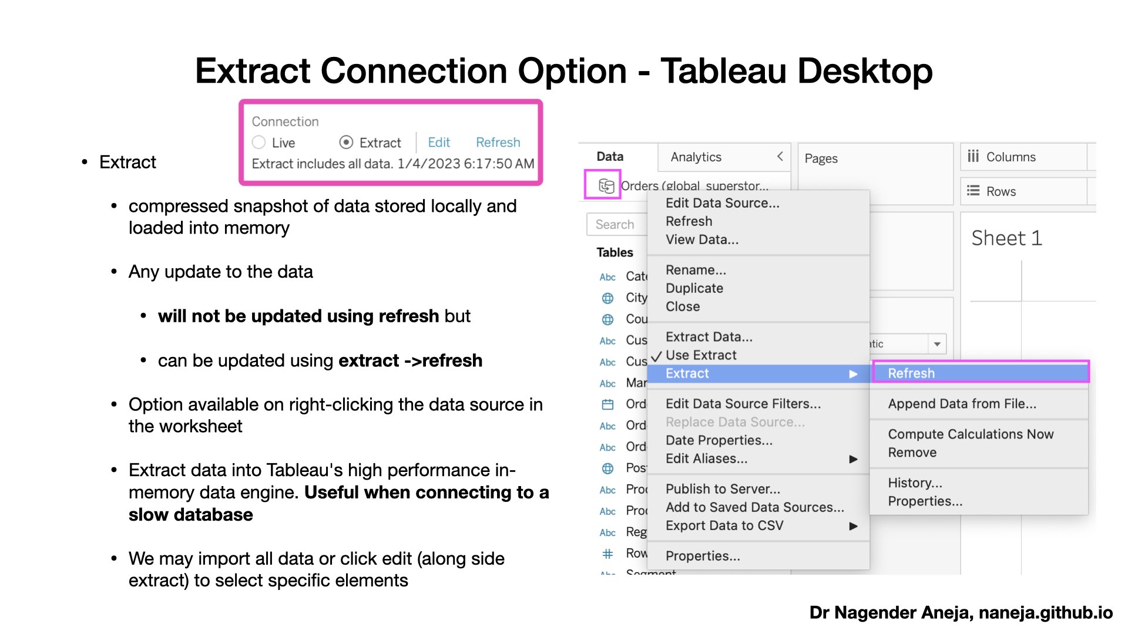Screen dimensions: 1128x634
Task: Collapse the Data pane with the chevron
Action: 780,156
